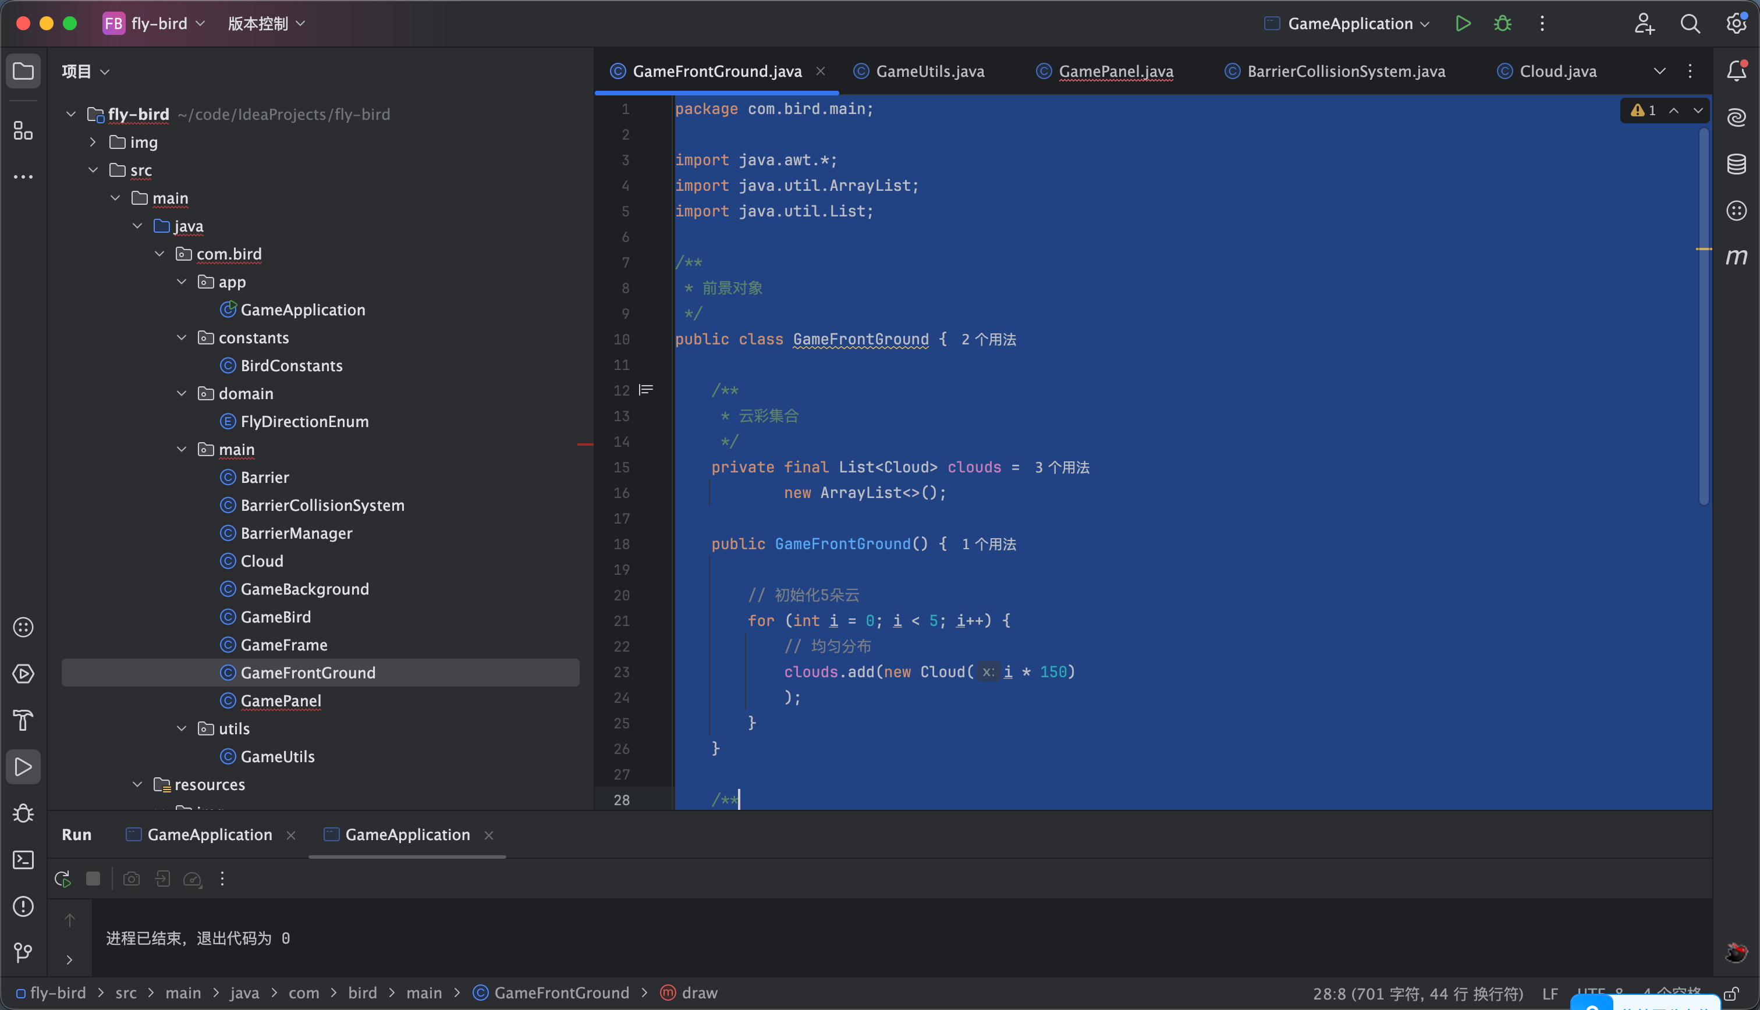
Task: Go to next highlighted problem arrow
Action: point(1698,111)
